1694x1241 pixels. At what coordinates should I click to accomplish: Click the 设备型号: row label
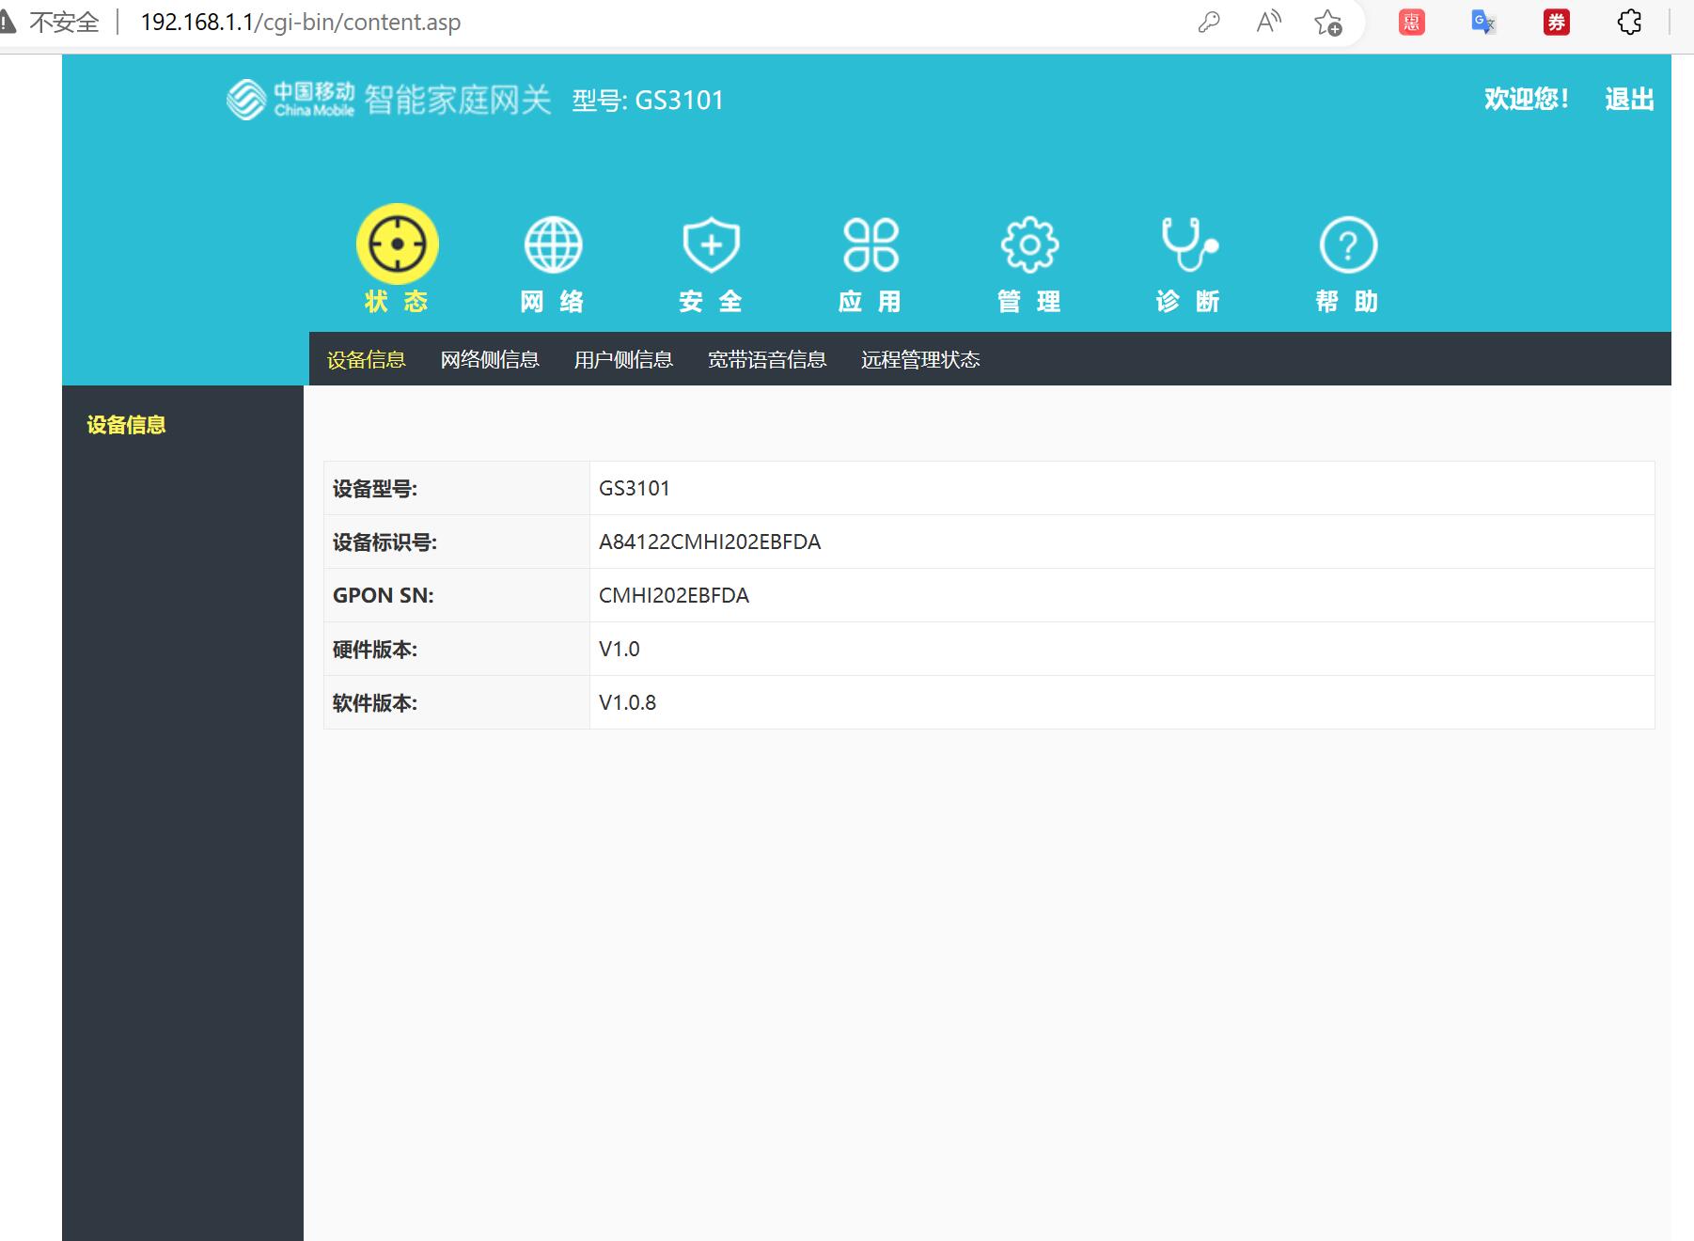tap(375, 489)
